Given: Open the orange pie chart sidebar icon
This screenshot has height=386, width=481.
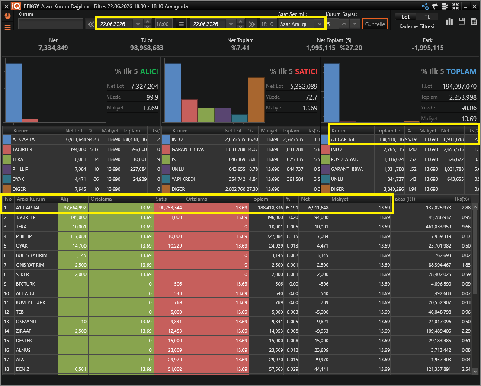Looking at the screenshot, I should [8, 16].
